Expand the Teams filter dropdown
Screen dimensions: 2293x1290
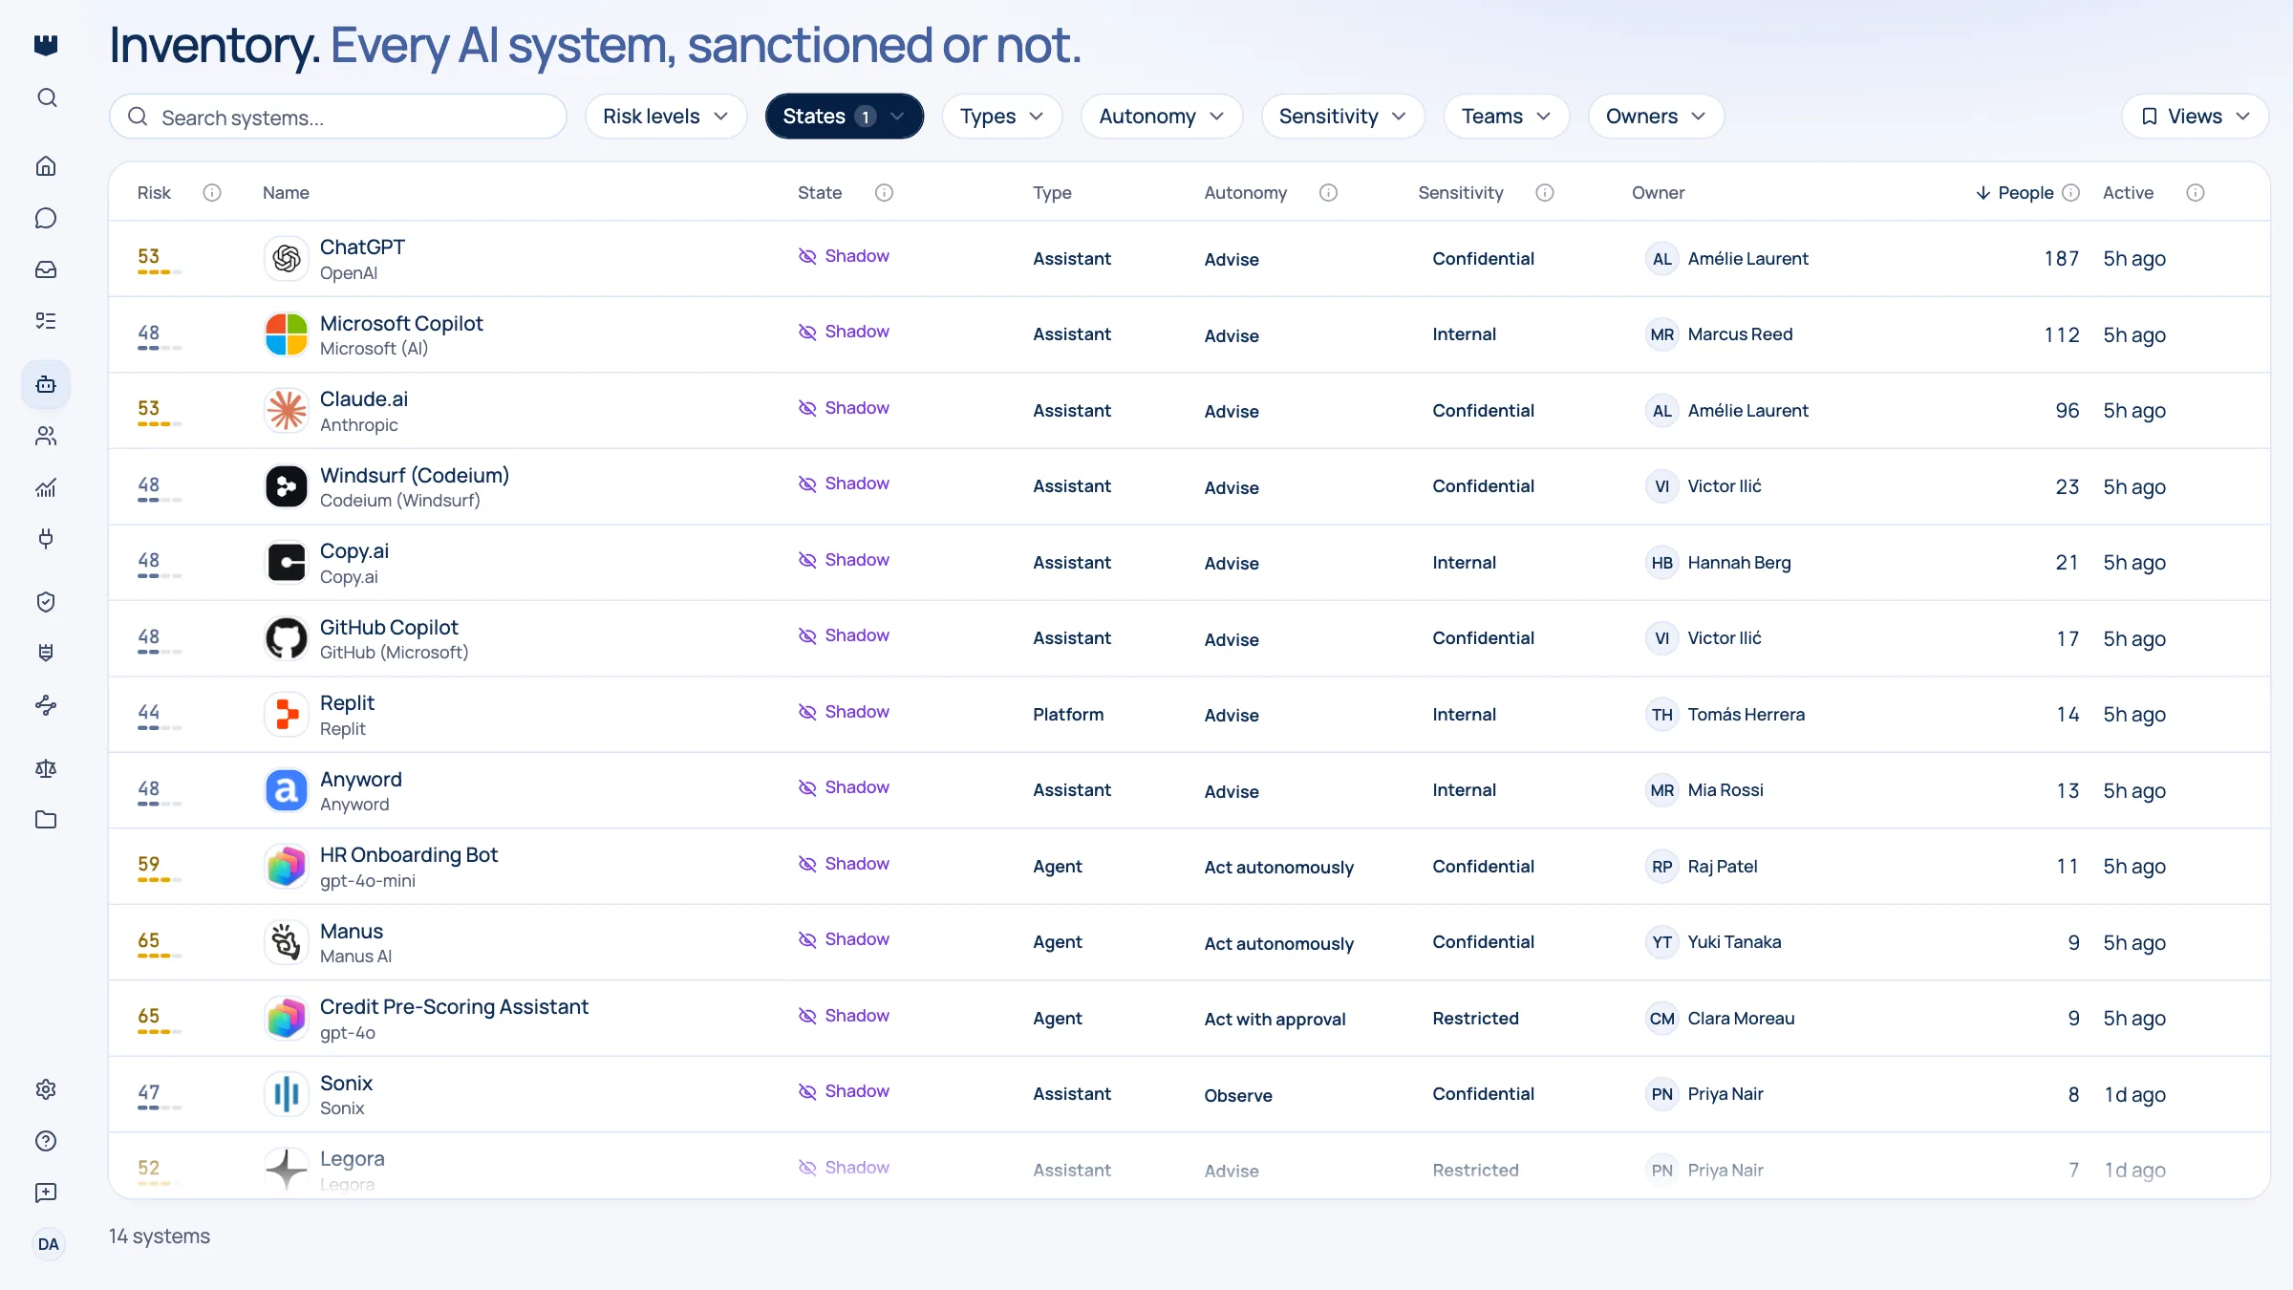coord(1507,117)
